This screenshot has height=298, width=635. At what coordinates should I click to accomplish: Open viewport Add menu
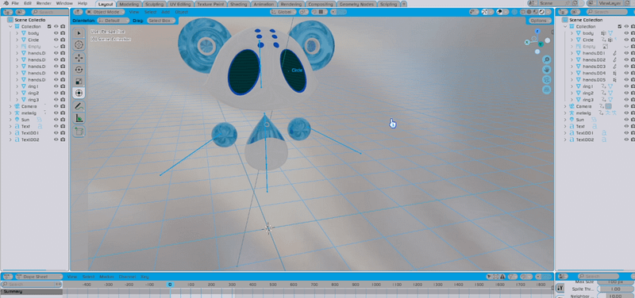point(166,12)
